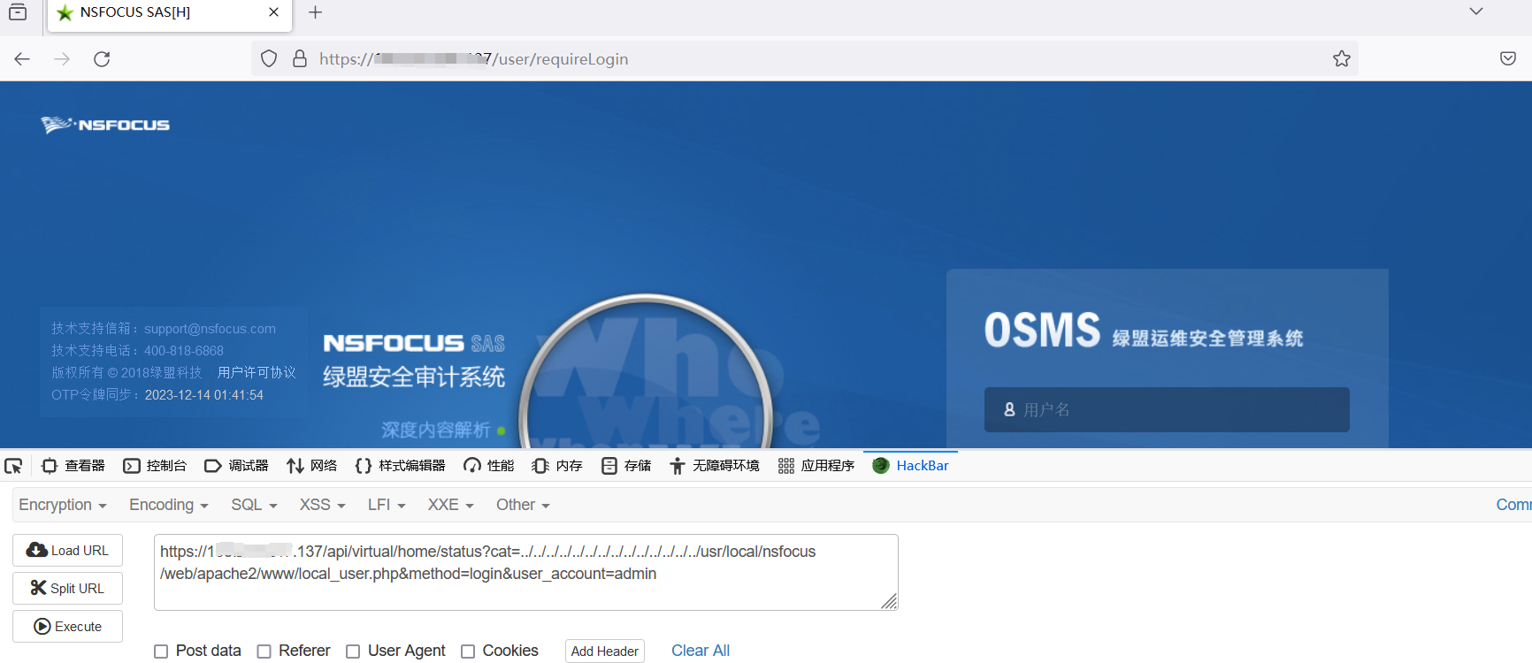This screenshot has width=1532, height=663.
Task: Activate the element picker devtools icon
Action: [x=13, y=466]
